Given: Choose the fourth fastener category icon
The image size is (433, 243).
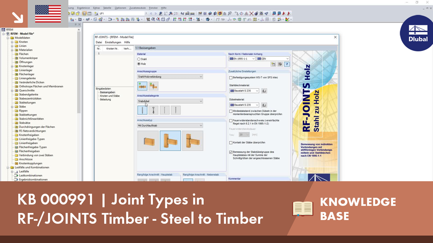Looking at the screenshot, I should (175, 110).
